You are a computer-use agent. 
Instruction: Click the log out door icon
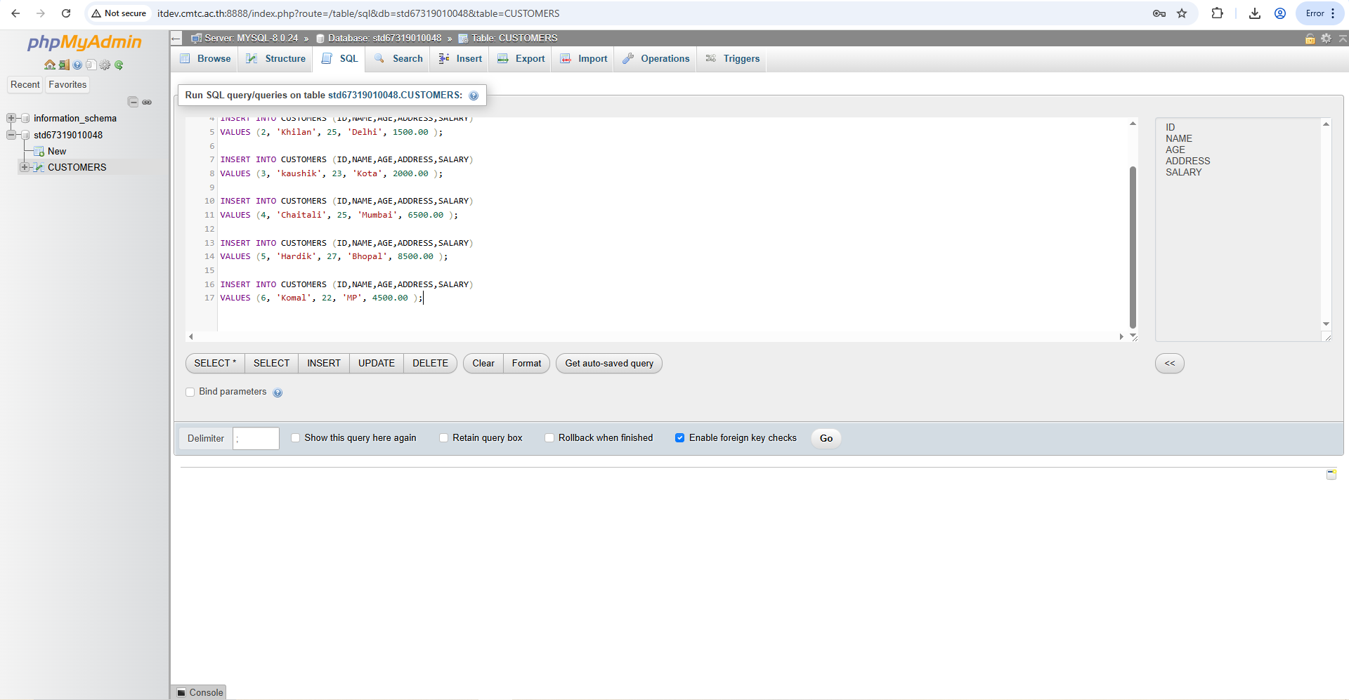pos(63,65)
